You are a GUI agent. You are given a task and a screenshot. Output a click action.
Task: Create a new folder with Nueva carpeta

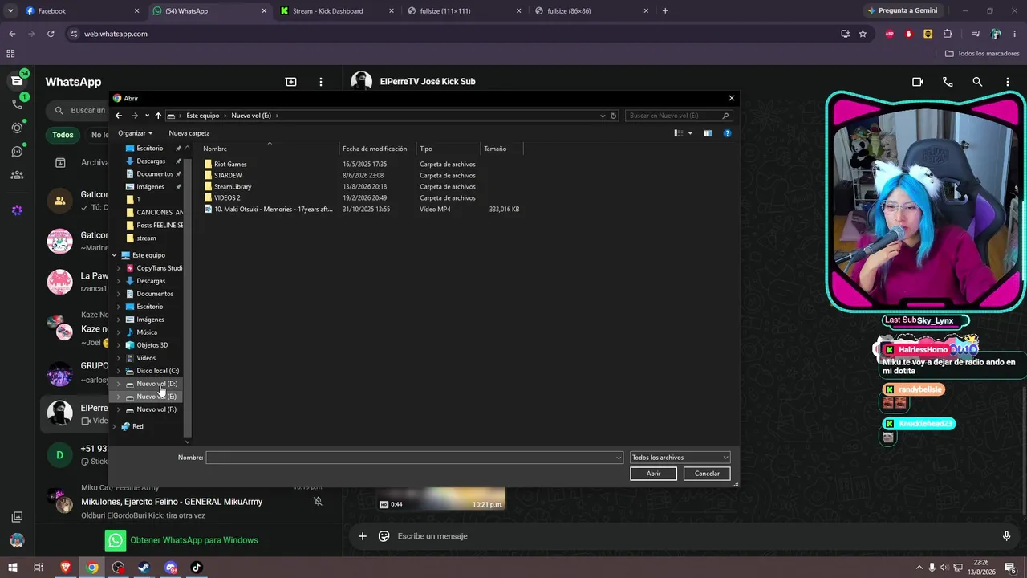(x=189, y=133)
